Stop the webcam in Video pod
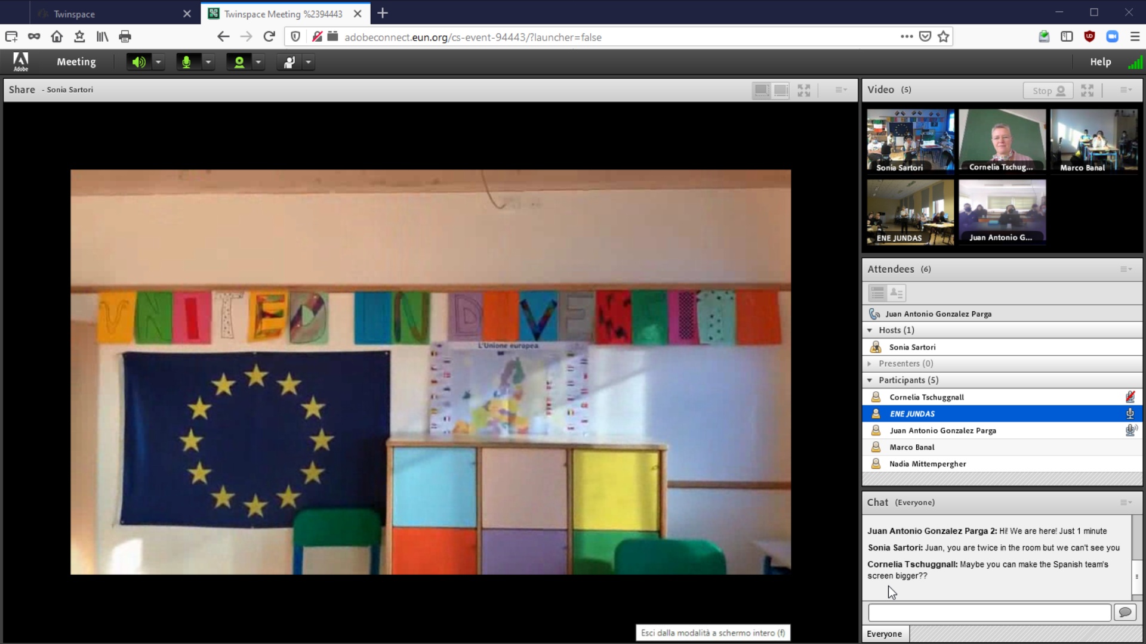Screen dimensions: 1146x644 (1048, 91)
